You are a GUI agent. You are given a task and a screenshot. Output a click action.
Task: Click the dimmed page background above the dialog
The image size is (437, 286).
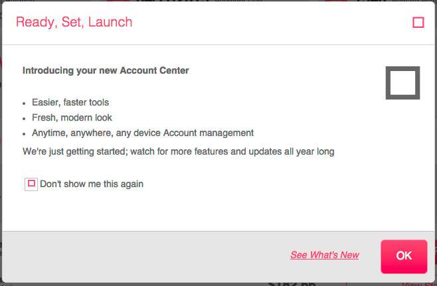199,1
